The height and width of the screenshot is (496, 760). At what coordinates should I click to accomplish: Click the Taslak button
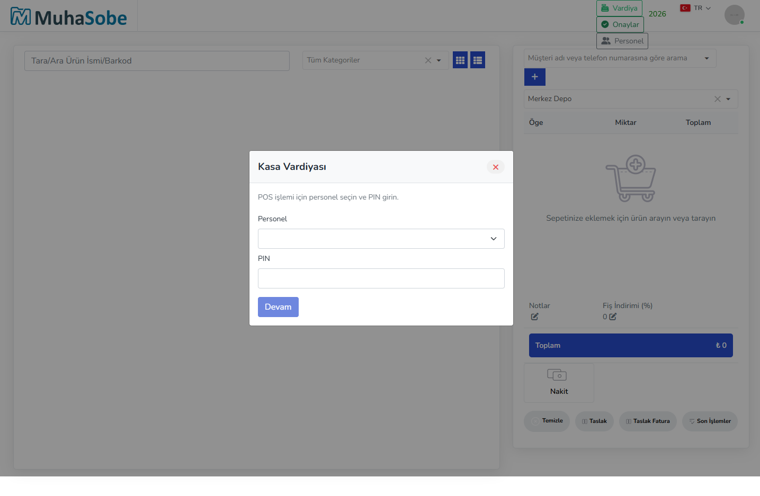click(x=594, y=421)
